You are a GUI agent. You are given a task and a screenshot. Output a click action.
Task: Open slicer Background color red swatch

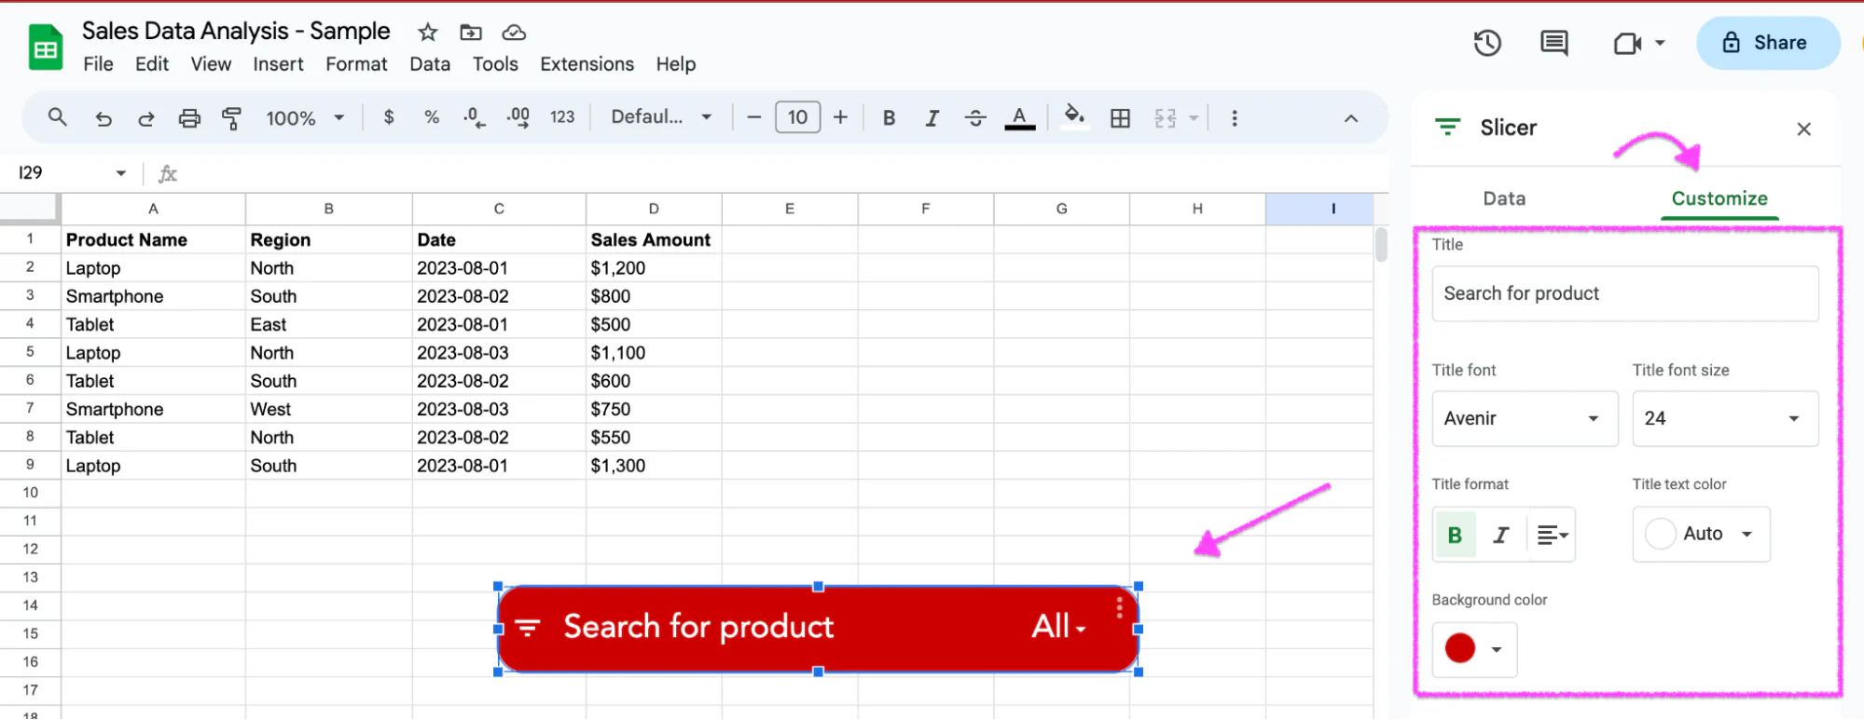click(1474, 648)
